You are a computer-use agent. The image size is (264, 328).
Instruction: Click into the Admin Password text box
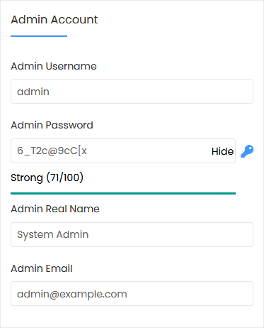(x=123, y=151)
